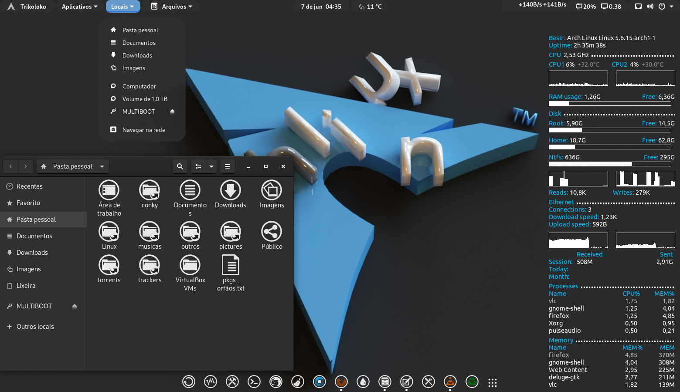Expand the Pasta pessoal path dropdown

pos(102,166)
